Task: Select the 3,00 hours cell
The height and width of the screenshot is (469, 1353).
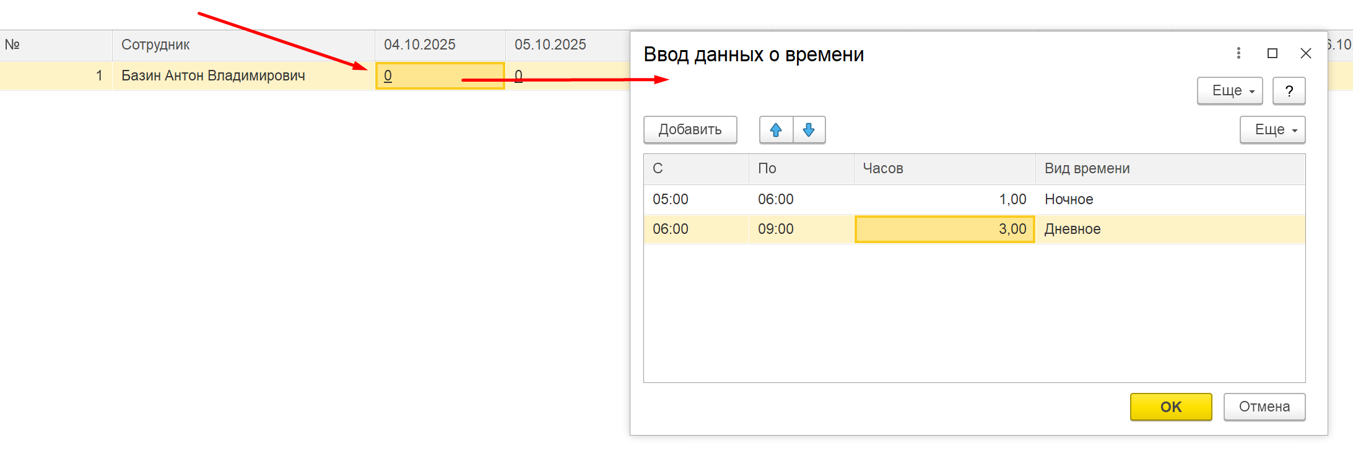Action: pyautogui.click(x=944, y=229)
